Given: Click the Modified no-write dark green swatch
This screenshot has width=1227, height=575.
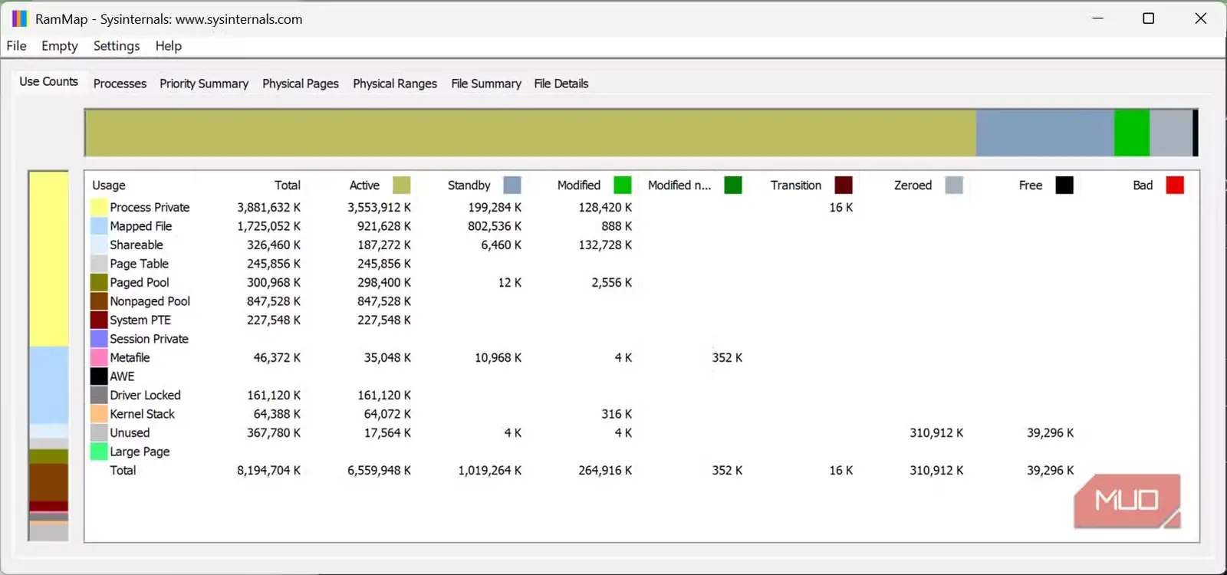Looking at the screenshot, I should click(x=733, y=185).
